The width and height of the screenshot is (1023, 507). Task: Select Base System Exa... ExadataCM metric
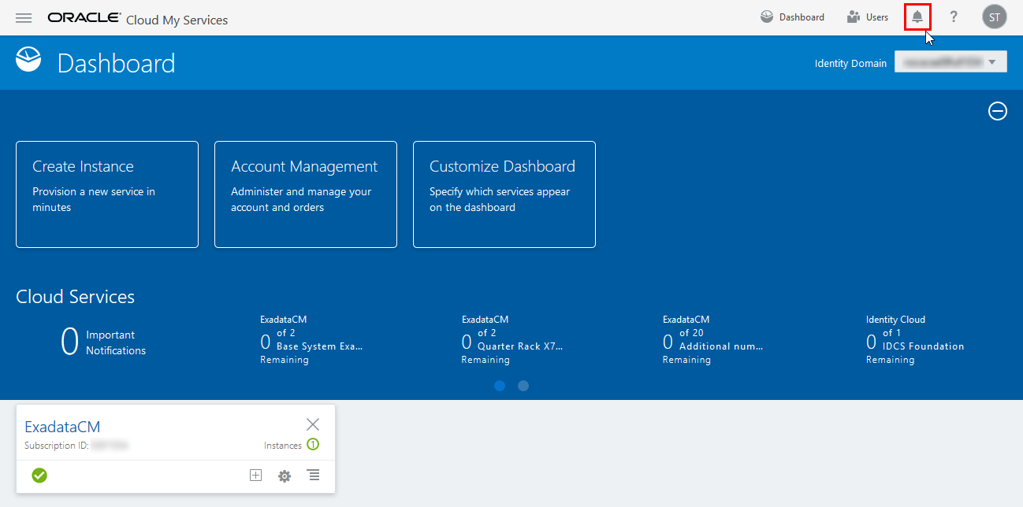(x=311, y=339)
